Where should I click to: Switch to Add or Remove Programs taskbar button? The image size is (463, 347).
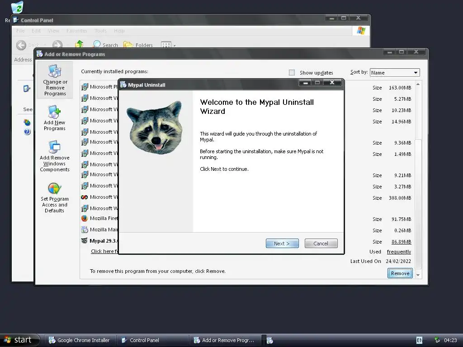click(225, 340)
